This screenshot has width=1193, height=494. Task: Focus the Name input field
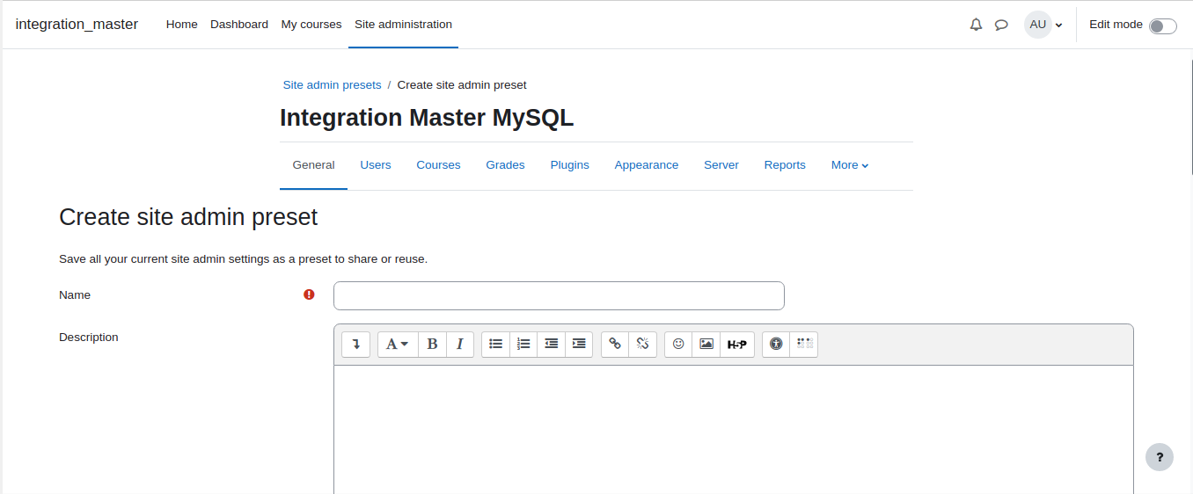559,295
